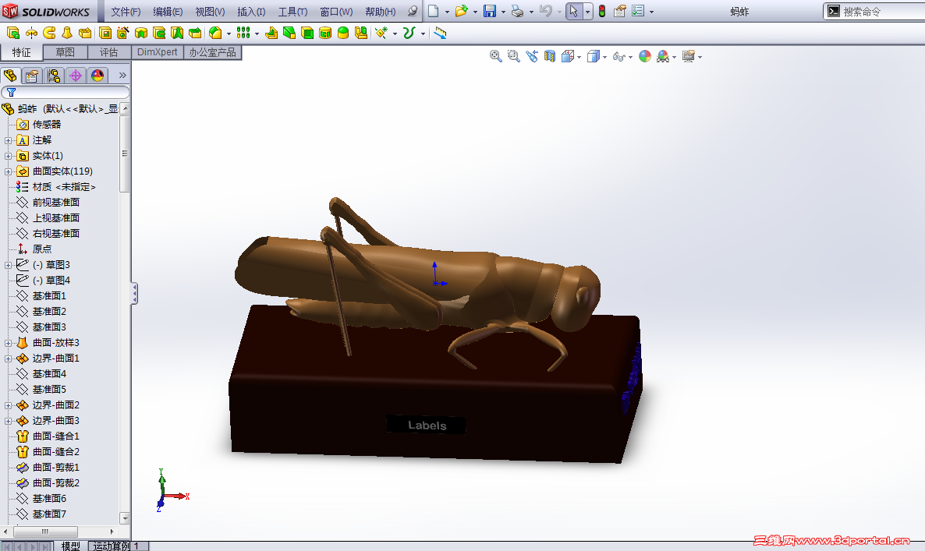Click the Mirror tool icon
Screen dimensions: 925x551
point(361,33)
